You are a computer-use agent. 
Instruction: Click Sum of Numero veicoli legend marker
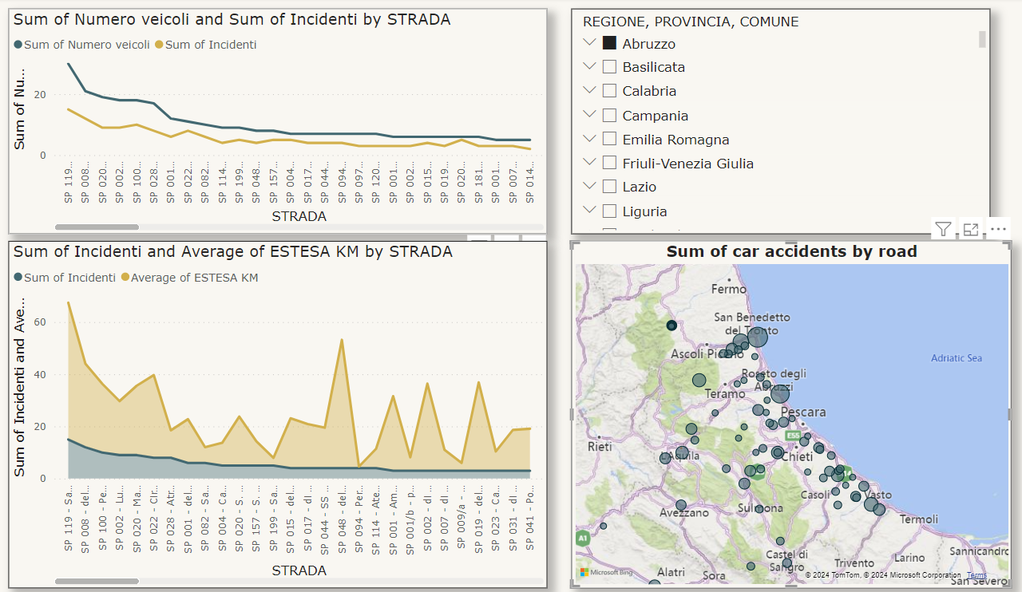tap(18, 45)
